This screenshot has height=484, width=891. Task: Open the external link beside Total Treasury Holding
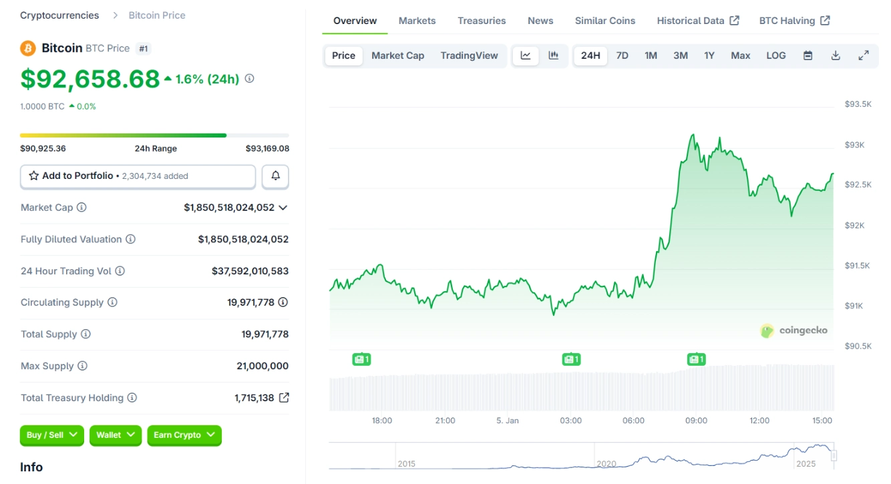coord(283,397)
